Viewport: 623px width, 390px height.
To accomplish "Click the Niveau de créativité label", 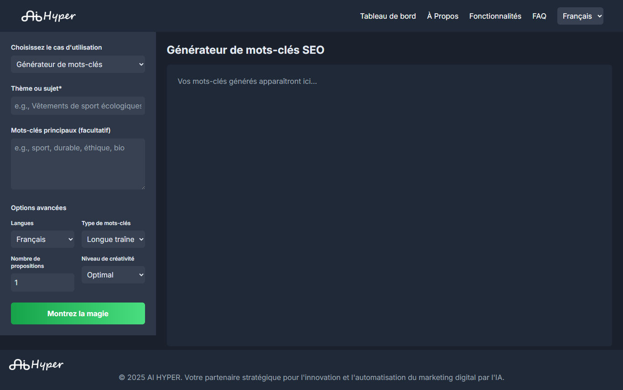I will [108, 259].
